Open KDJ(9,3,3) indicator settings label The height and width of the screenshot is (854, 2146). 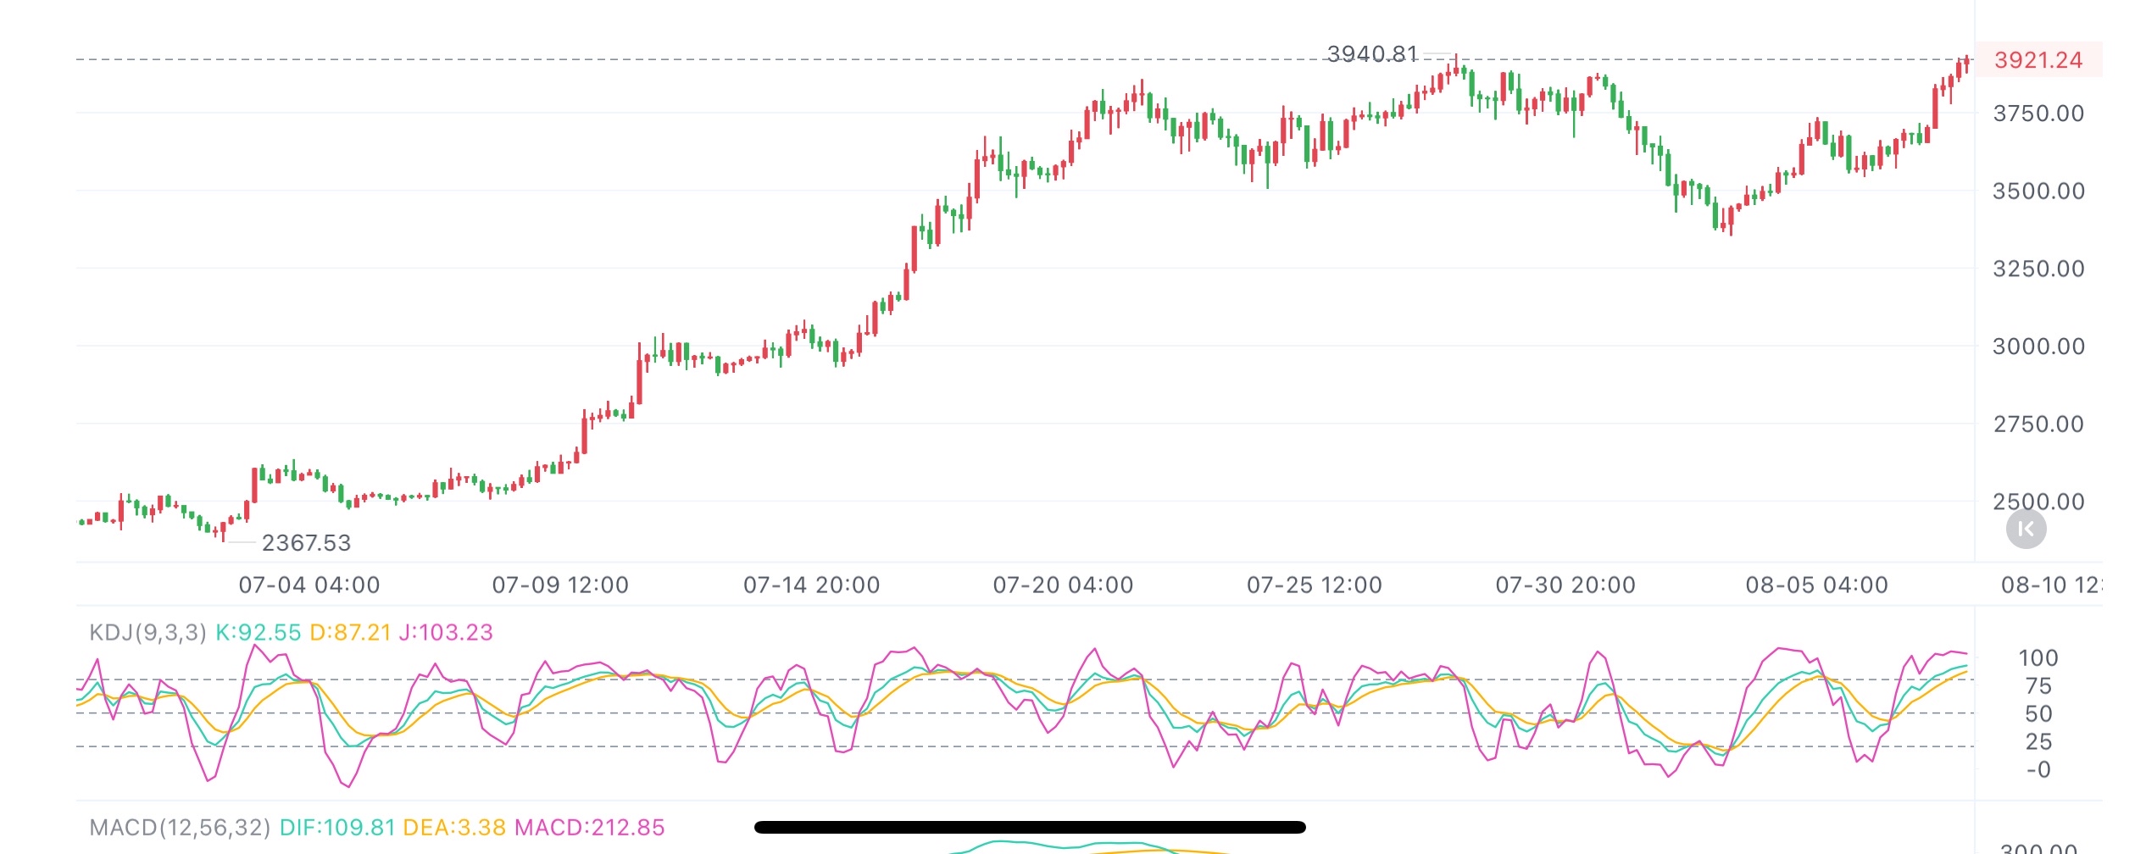[x=147, y=633]
